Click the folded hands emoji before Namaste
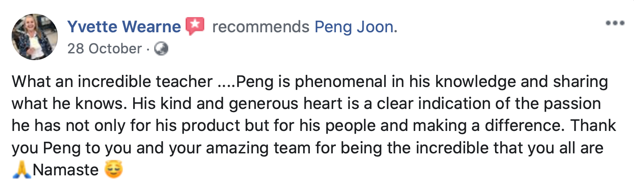 pos(22,170)
